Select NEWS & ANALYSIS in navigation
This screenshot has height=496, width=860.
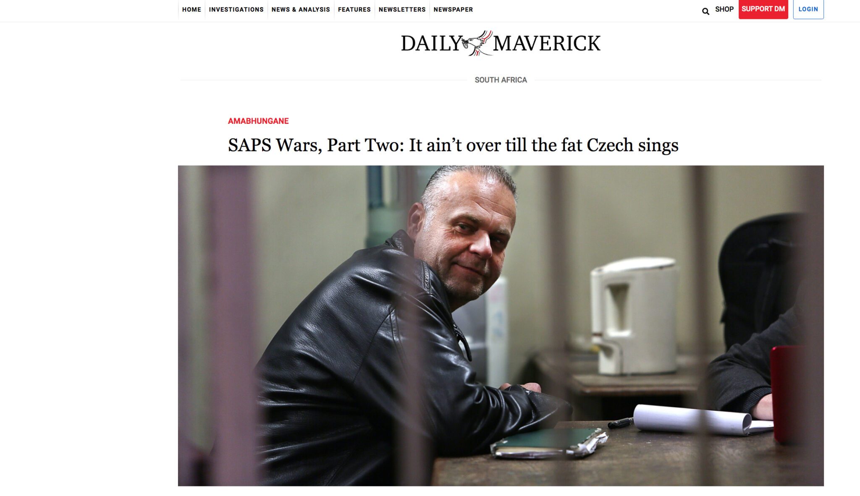[x=301, y=10]
